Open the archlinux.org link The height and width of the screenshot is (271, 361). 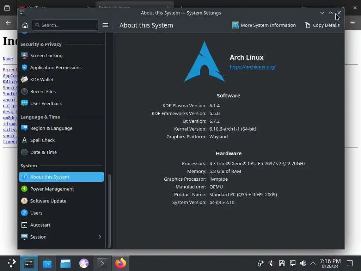pos(252,67)
